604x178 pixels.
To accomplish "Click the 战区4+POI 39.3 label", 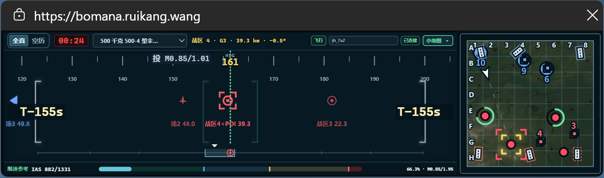I will click(228, 124).
